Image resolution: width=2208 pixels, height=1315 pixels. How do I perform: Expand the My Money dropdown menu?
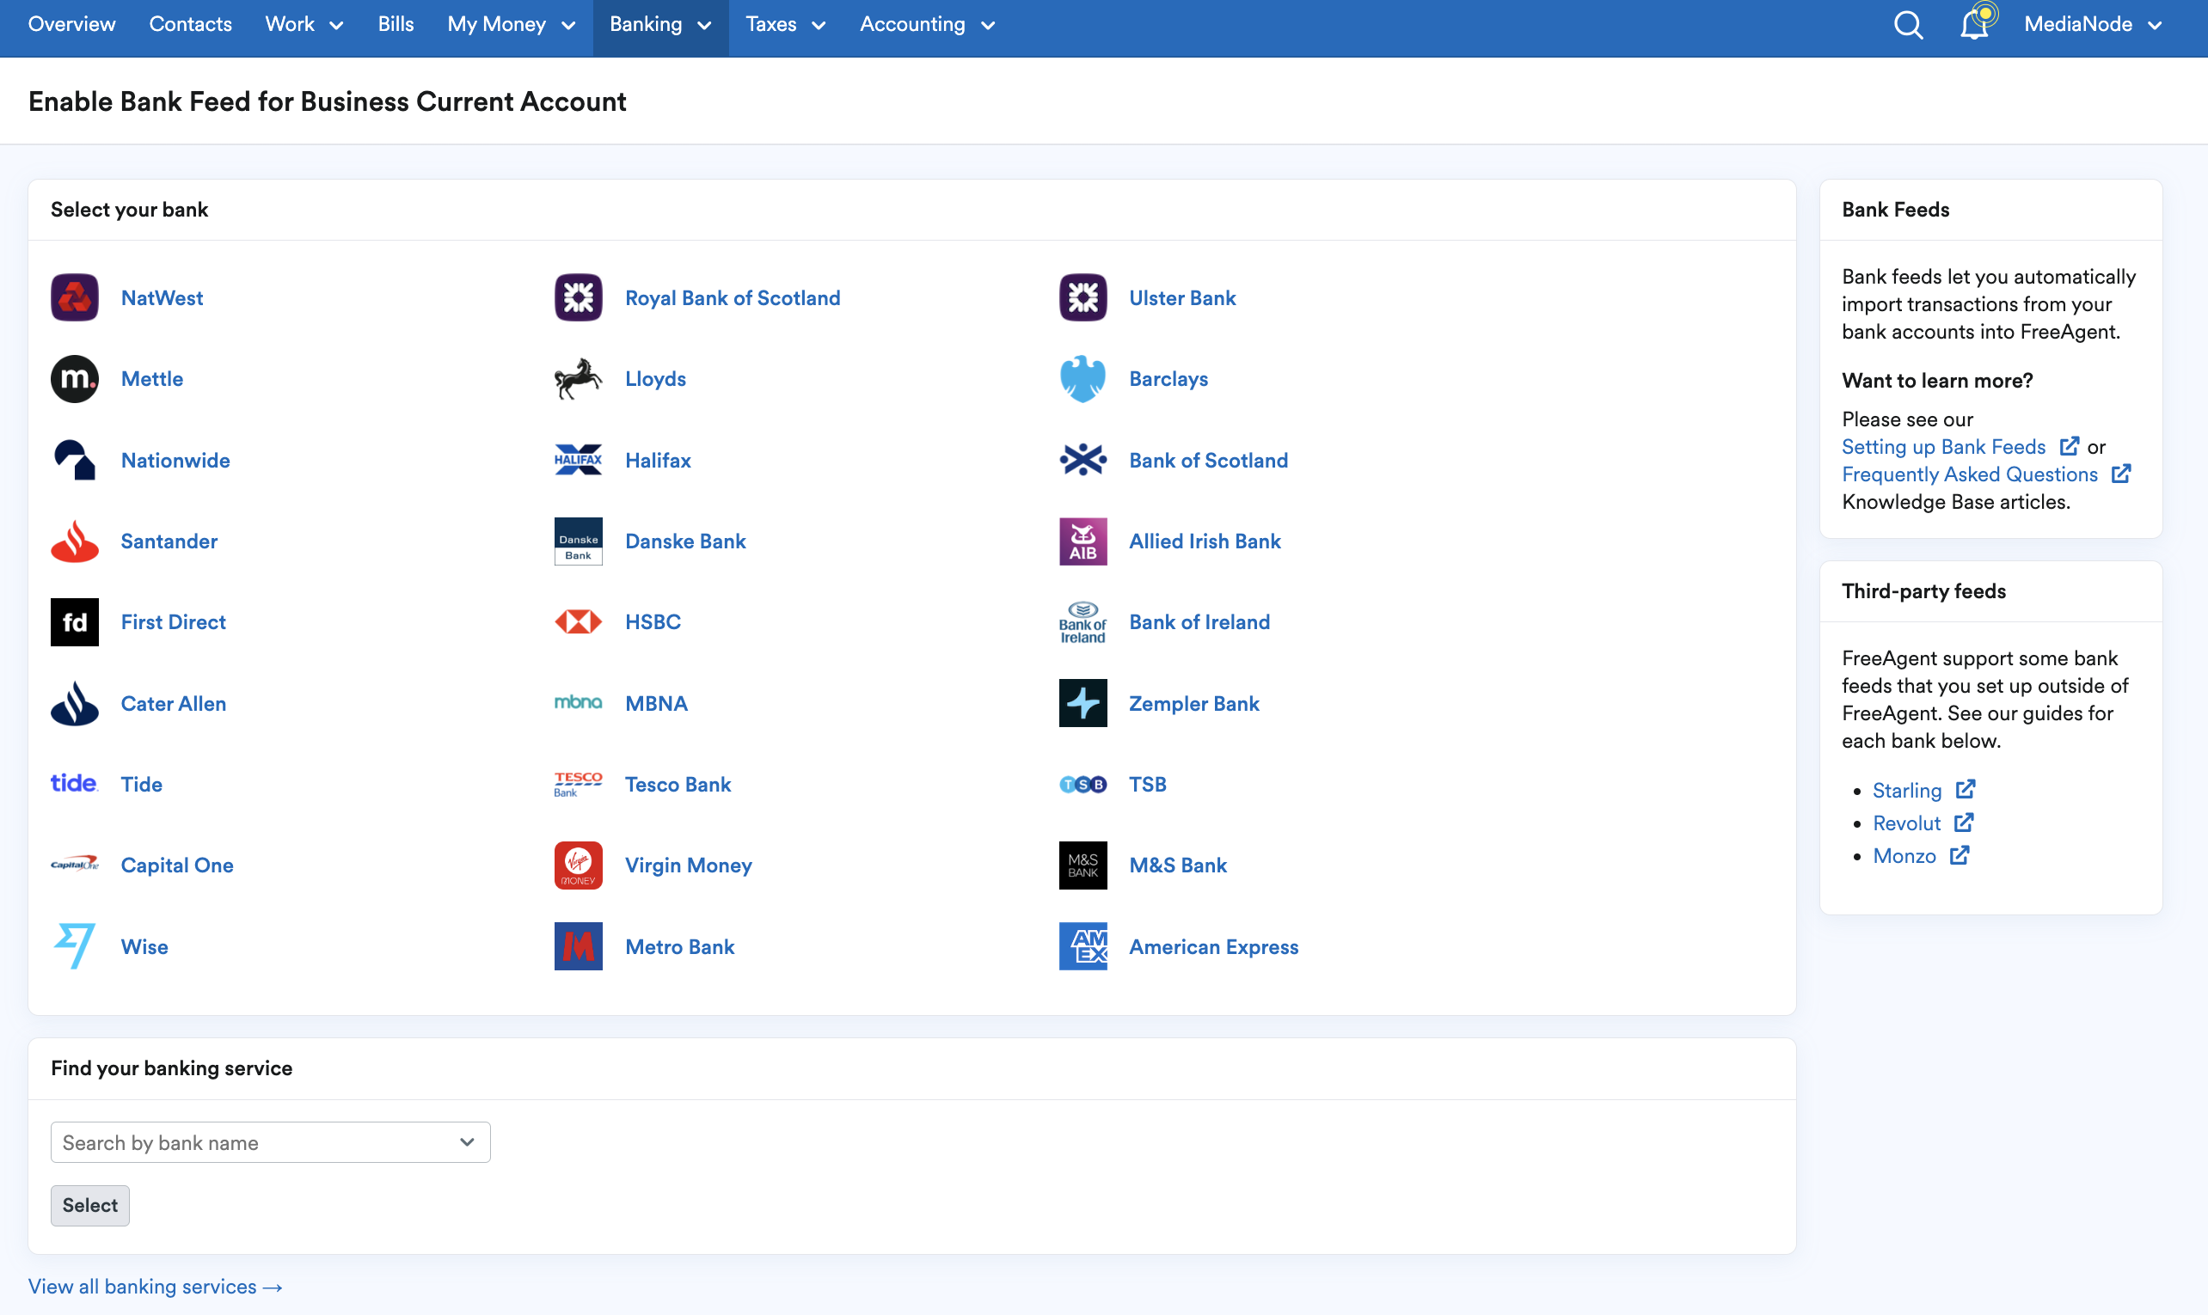tap(512, 25)
